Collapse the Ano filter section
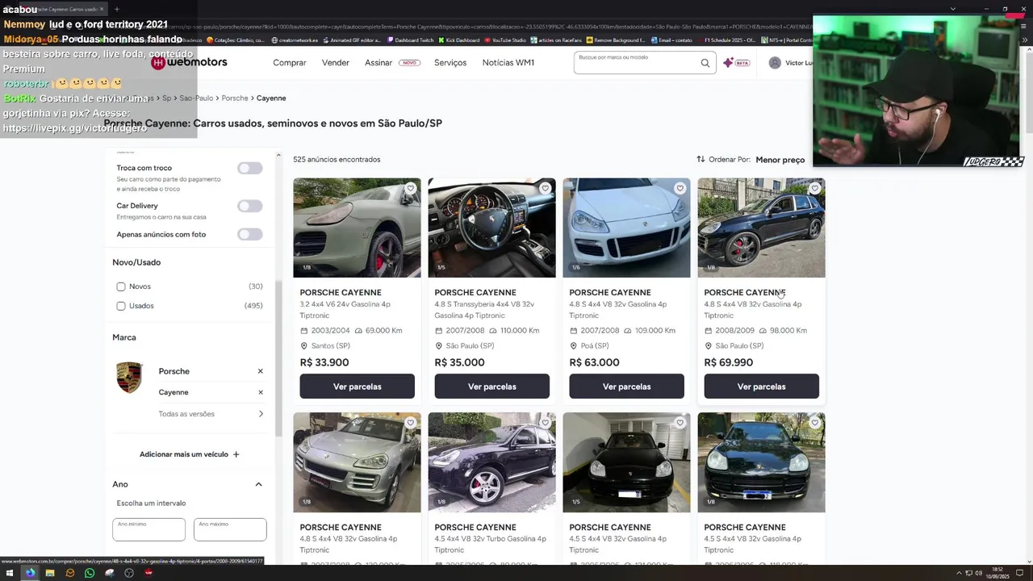This screenshot has height=581, width=1033. (258, 484)
